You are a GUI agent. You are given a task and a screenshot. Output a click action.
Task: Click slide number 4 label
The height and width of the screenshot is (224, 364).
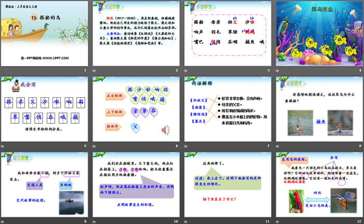[x=360, y=70]
